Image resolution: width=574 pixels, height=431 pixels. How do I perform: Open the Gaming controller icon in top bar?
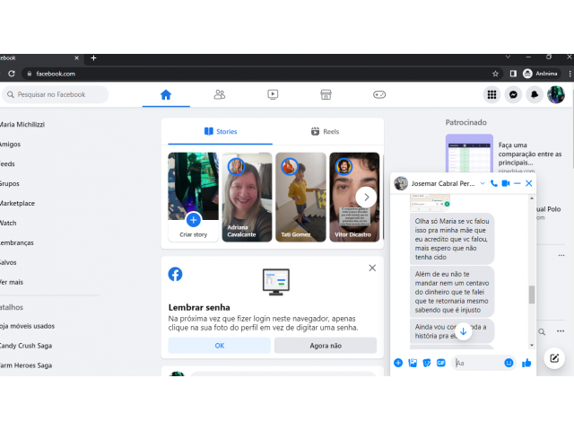coord(379,94)
